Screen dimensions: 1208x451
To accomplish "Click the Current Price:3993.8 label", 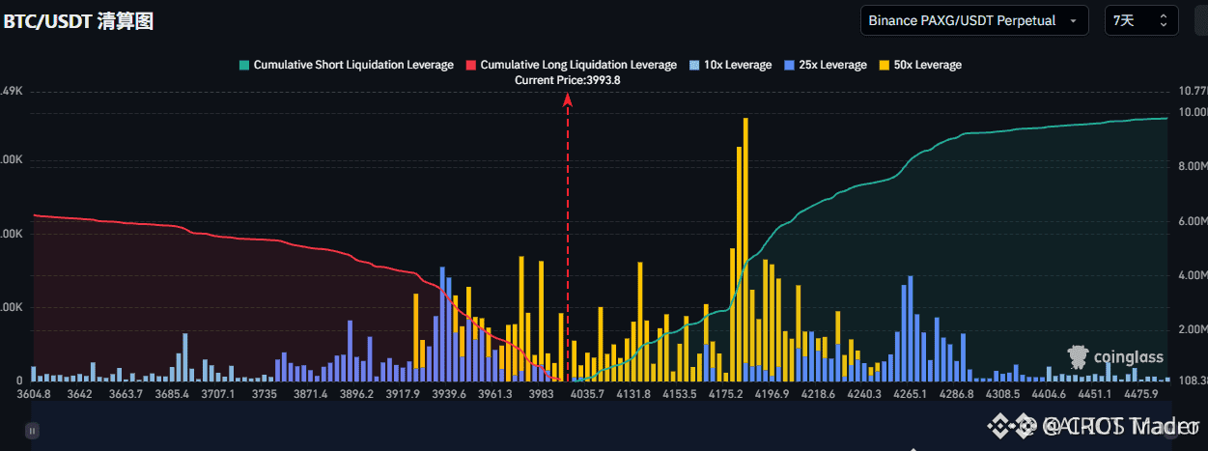I will click(567, 80).
